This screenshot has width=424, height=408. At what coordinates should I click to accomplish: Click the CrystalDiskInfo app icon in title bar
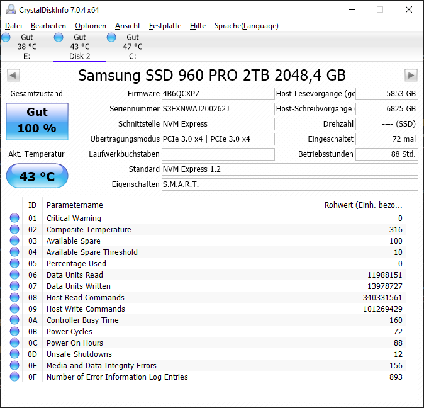click(x=10, y=9)
